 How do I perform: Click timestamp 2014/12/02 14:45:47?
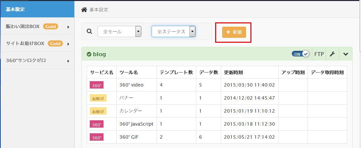(249, 98)
